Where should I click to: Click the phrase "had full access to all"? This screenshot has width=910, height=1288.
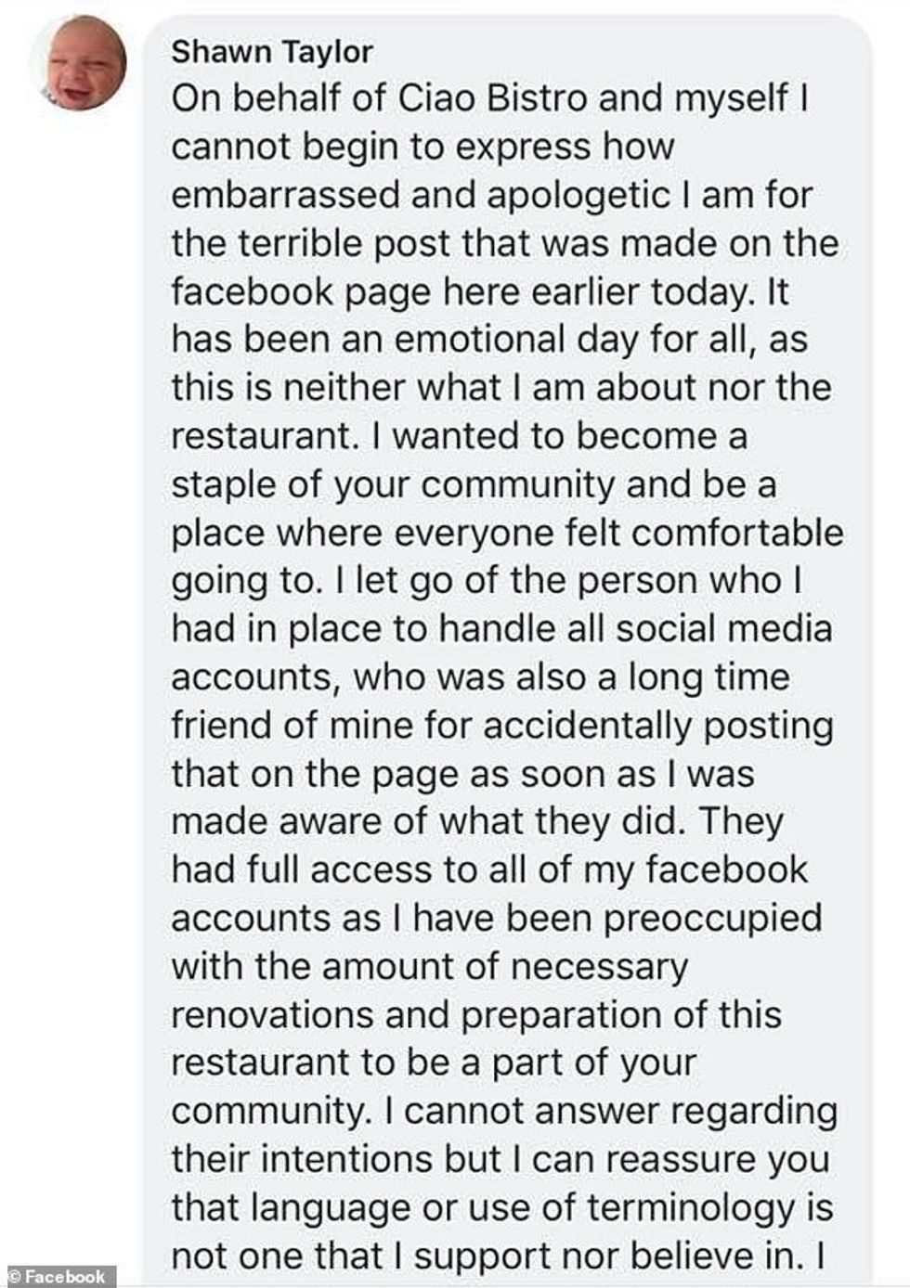pyautogui.click(x=371, y=870)
